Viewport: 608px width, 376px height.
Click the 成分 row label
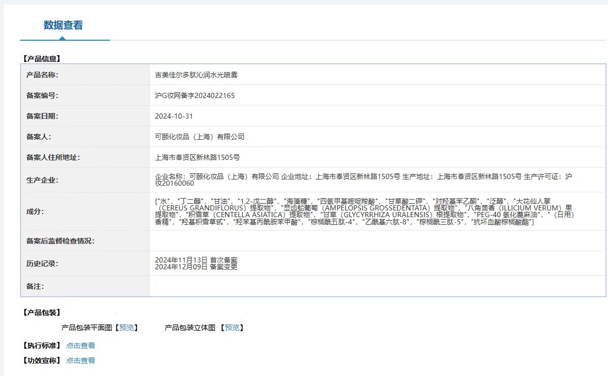pos(35,211)
